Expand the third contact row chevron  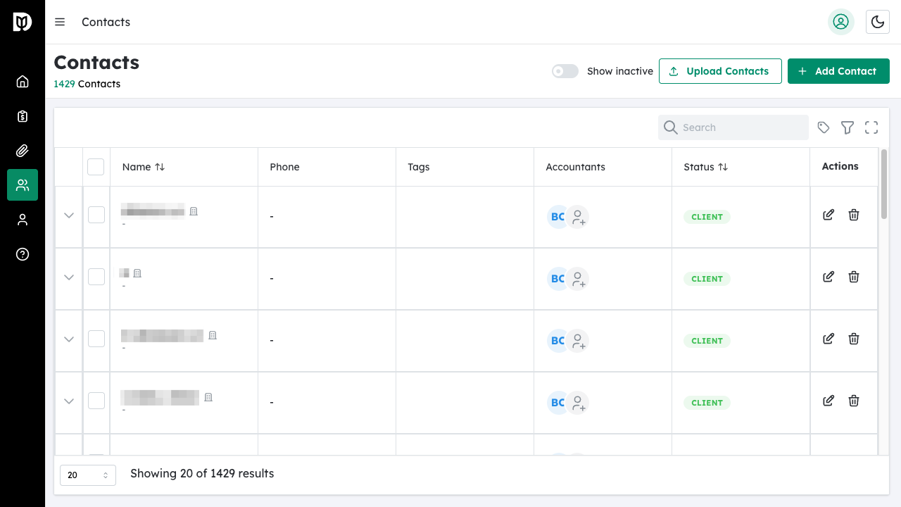coord(69,339)
